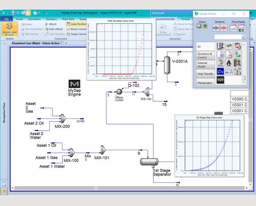Viewport: 256px width, 206px height.
Task: Select the MIX-200 mixer on the flowsheet
Action: pyautogui.click(x=63, y=119)
